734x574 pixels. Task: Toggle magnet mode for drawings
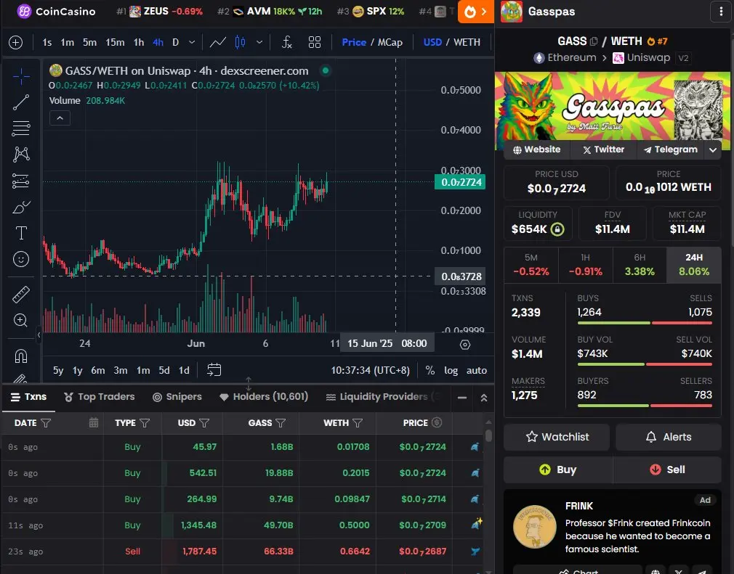pos(21,356)
